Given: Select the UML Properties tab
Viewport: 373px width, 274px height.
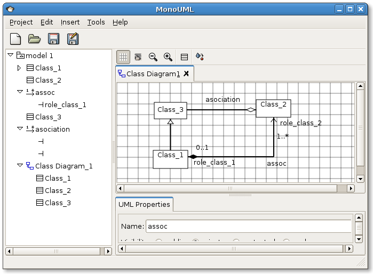Looking at the screenshot, I should [144, 204].
